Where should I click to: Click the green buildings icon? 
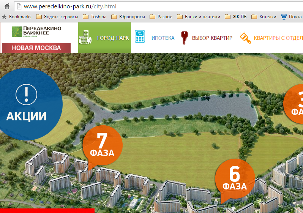tap(85, 37)
